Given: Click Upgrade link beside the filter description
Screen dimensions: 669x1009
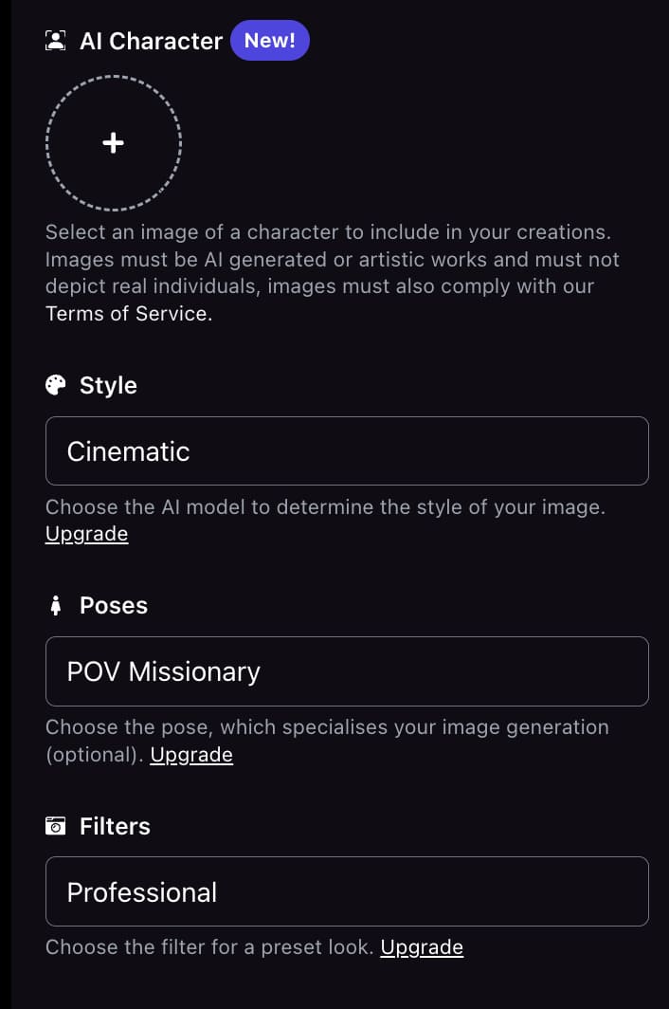Looking at the screenshot, I should pyautogui.click(x=422, y=947).
